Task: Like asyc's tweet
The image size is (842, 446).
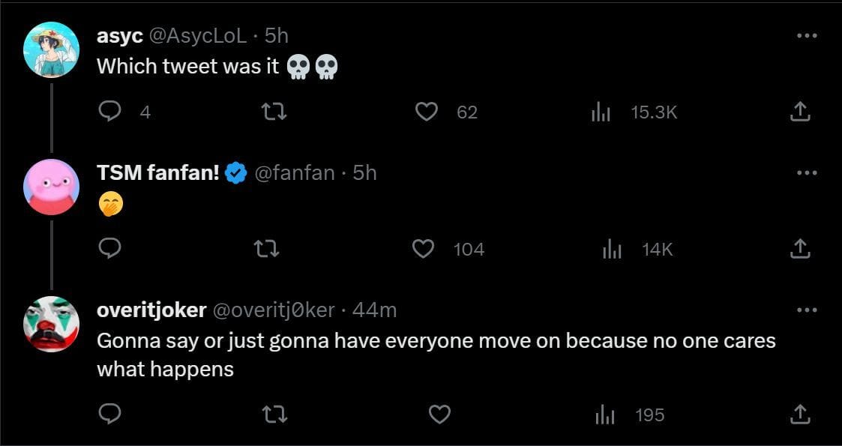Action: 427,111
